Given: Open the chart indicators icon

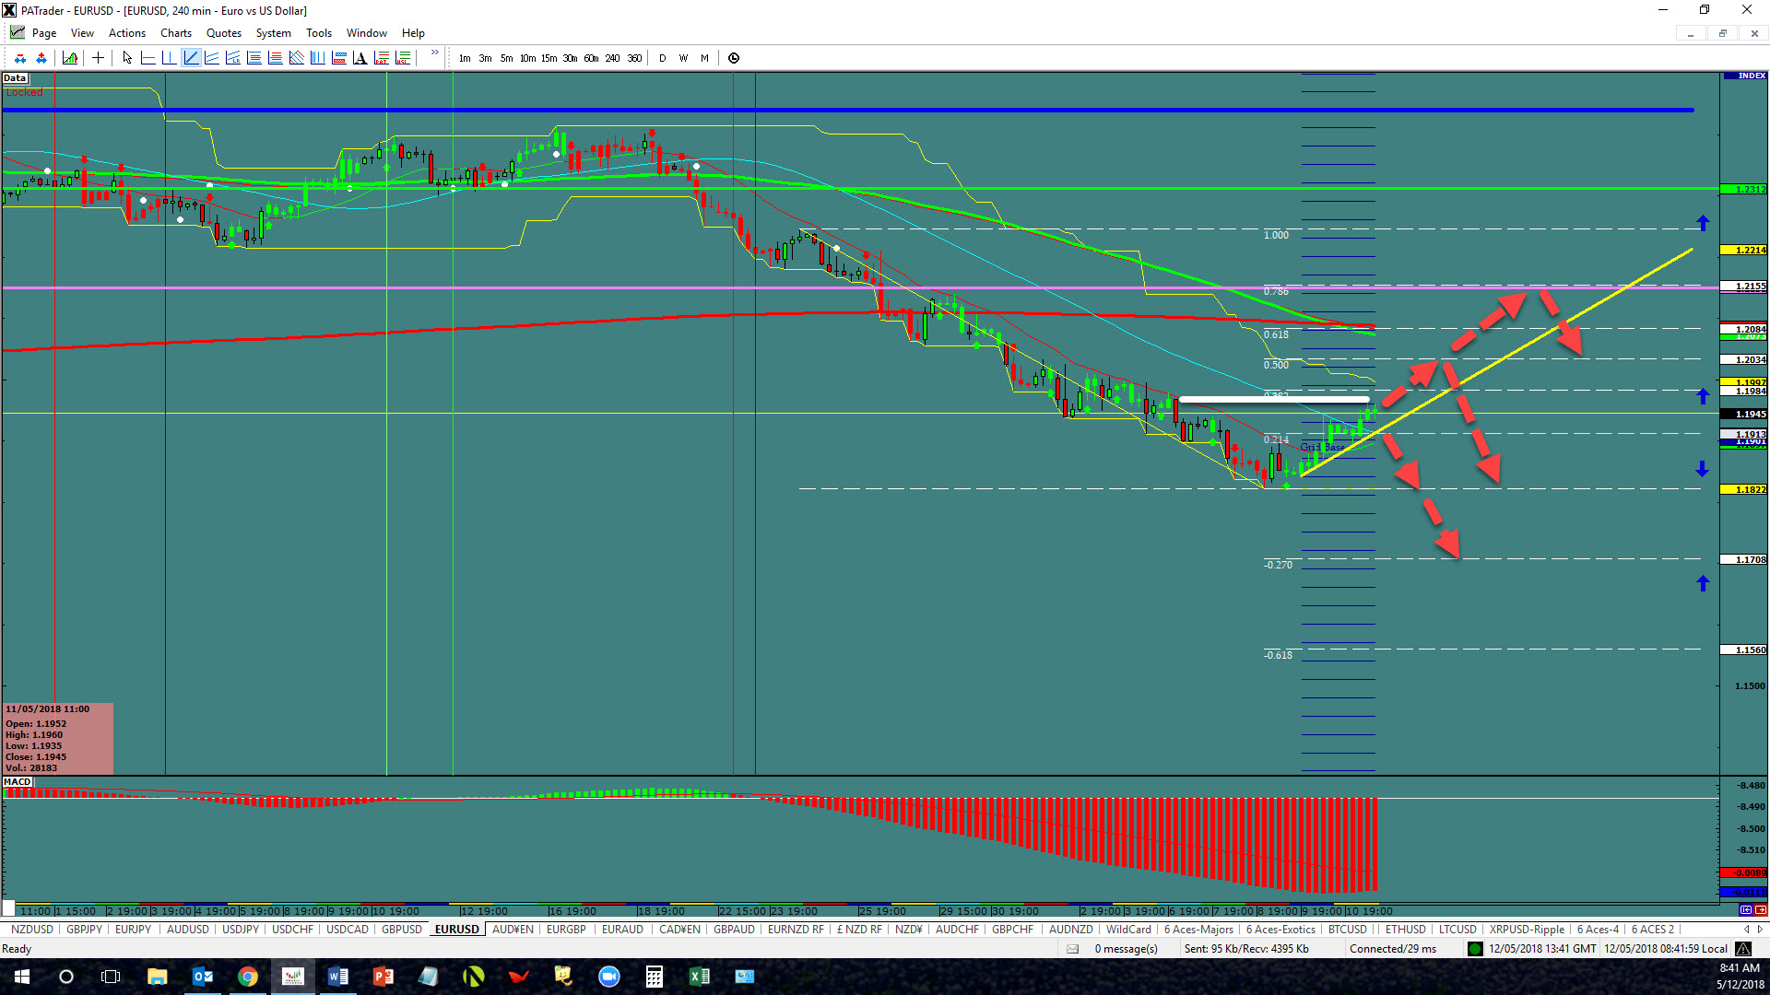Looking at the screenshot, I should click(x=70, y=58).
